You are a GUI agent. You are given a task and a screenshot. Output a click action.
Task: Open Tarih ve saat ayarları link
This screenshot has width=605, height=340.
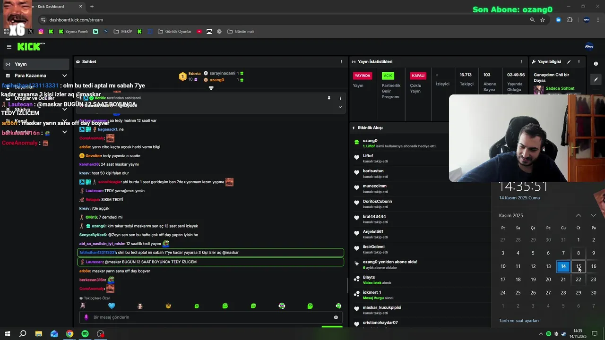519,321
